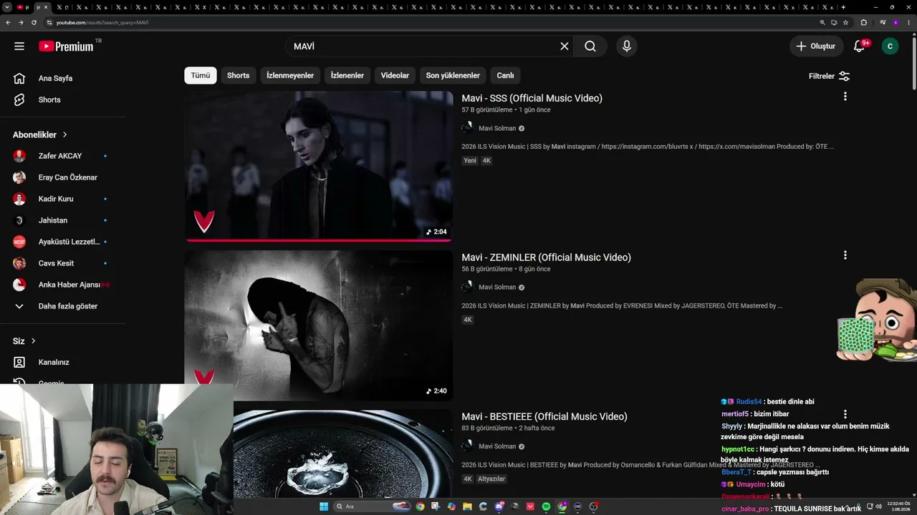Open the account avatar menu
917x515 pixels.
coord(890,46)
